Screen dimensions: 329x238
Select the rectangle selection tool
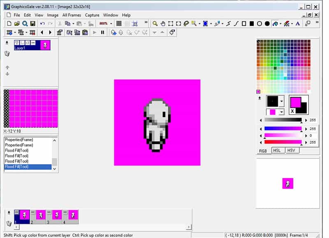[x=171, y=23]
